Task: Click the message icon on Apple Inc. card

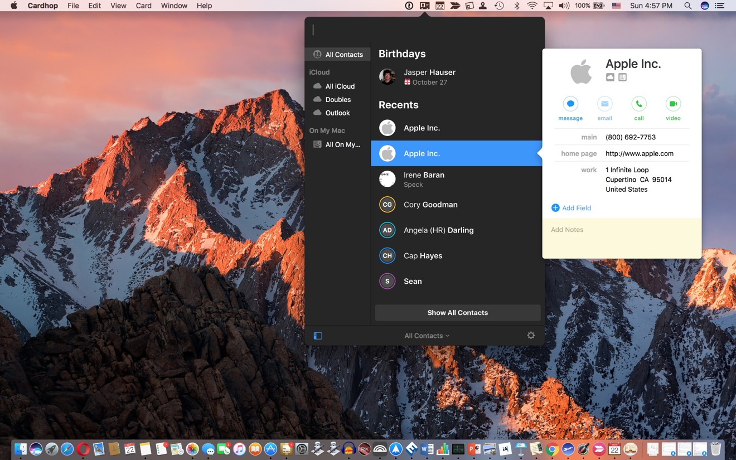Action: tap(570, 104)
